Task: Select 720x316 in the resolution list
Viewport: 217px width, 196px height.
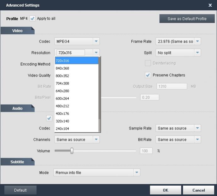Action: pyautogui.click(x=77, y=61)
